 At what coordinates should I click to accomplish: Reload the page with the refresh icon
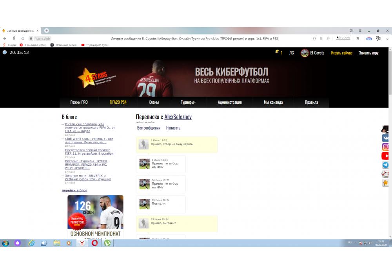pyautogui.click(x=23, y=38)
